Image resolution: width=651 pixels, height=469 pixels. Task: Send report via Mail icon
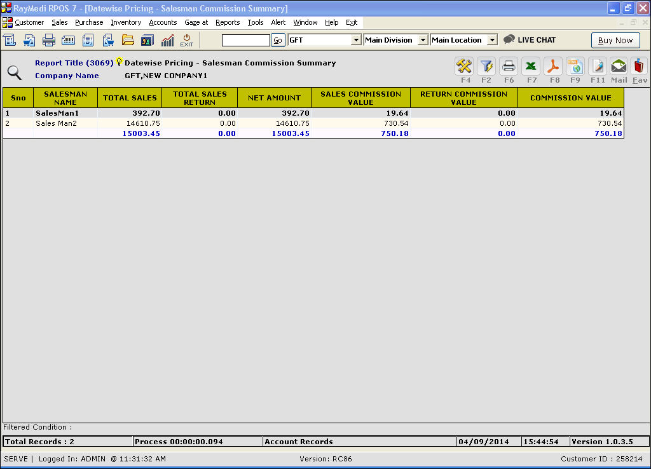(619, 66)
